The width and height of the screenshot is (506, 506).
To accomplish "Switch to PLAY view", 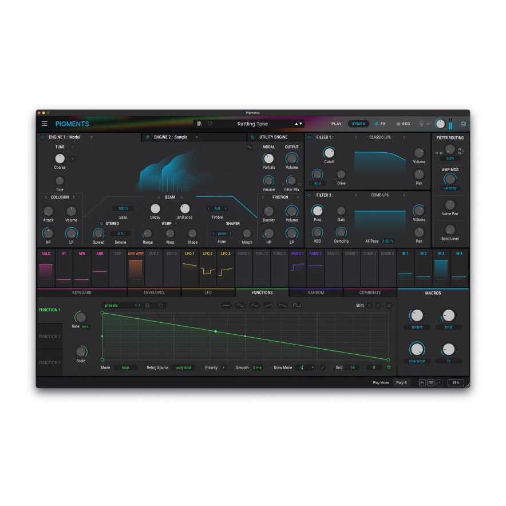I will point(336,124).
